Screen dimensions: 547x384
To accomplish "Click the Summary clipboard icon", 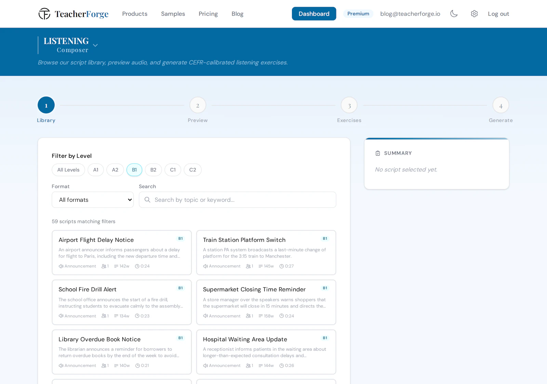I will (378, 153).
